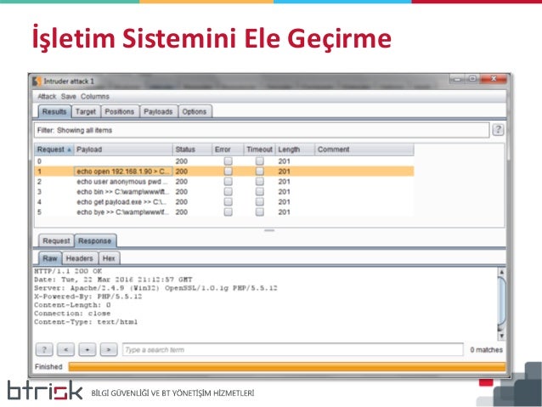The height and width of the screenshot is (407, 542).
Task: Toggle the Error checkbox in request 5 row
Action: (229, 212)
